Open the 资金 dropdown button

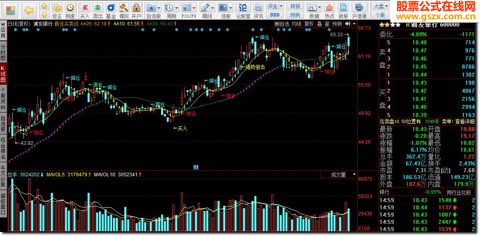click(275, 6)
